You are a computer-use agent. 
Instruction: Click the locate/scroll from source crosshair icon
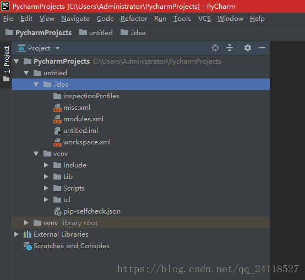215,48
